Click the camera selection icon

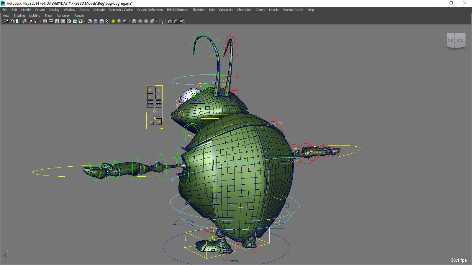coord(6,21)
